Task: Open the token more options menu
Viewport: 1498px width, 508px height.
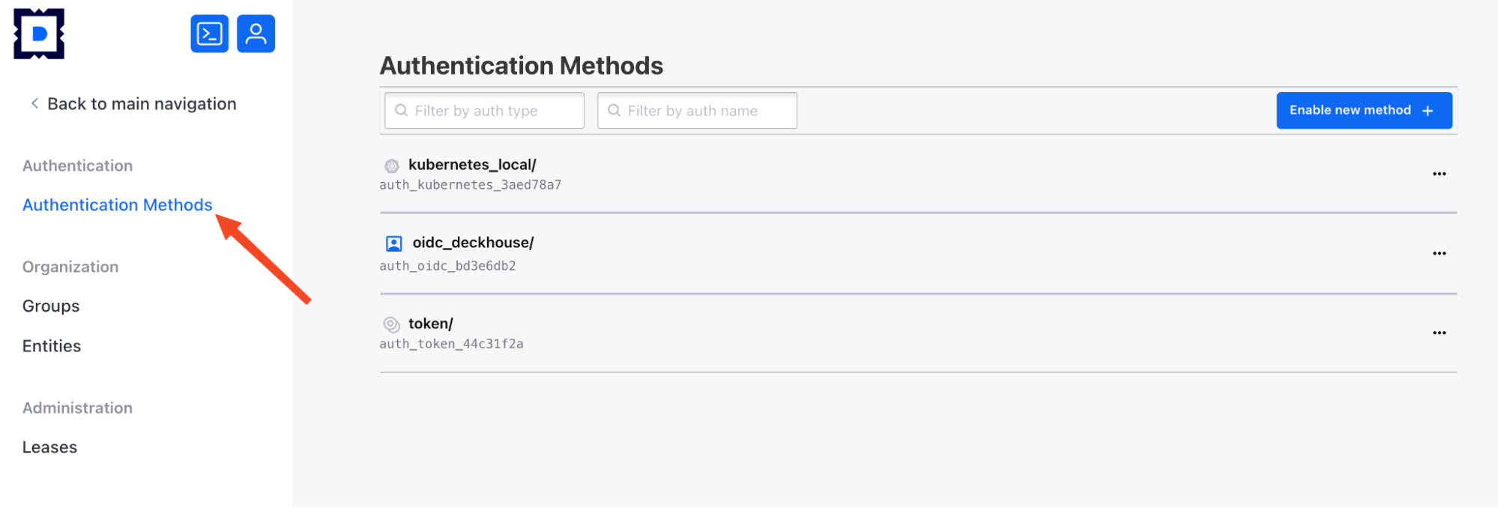Action: tap(1439, 333)
